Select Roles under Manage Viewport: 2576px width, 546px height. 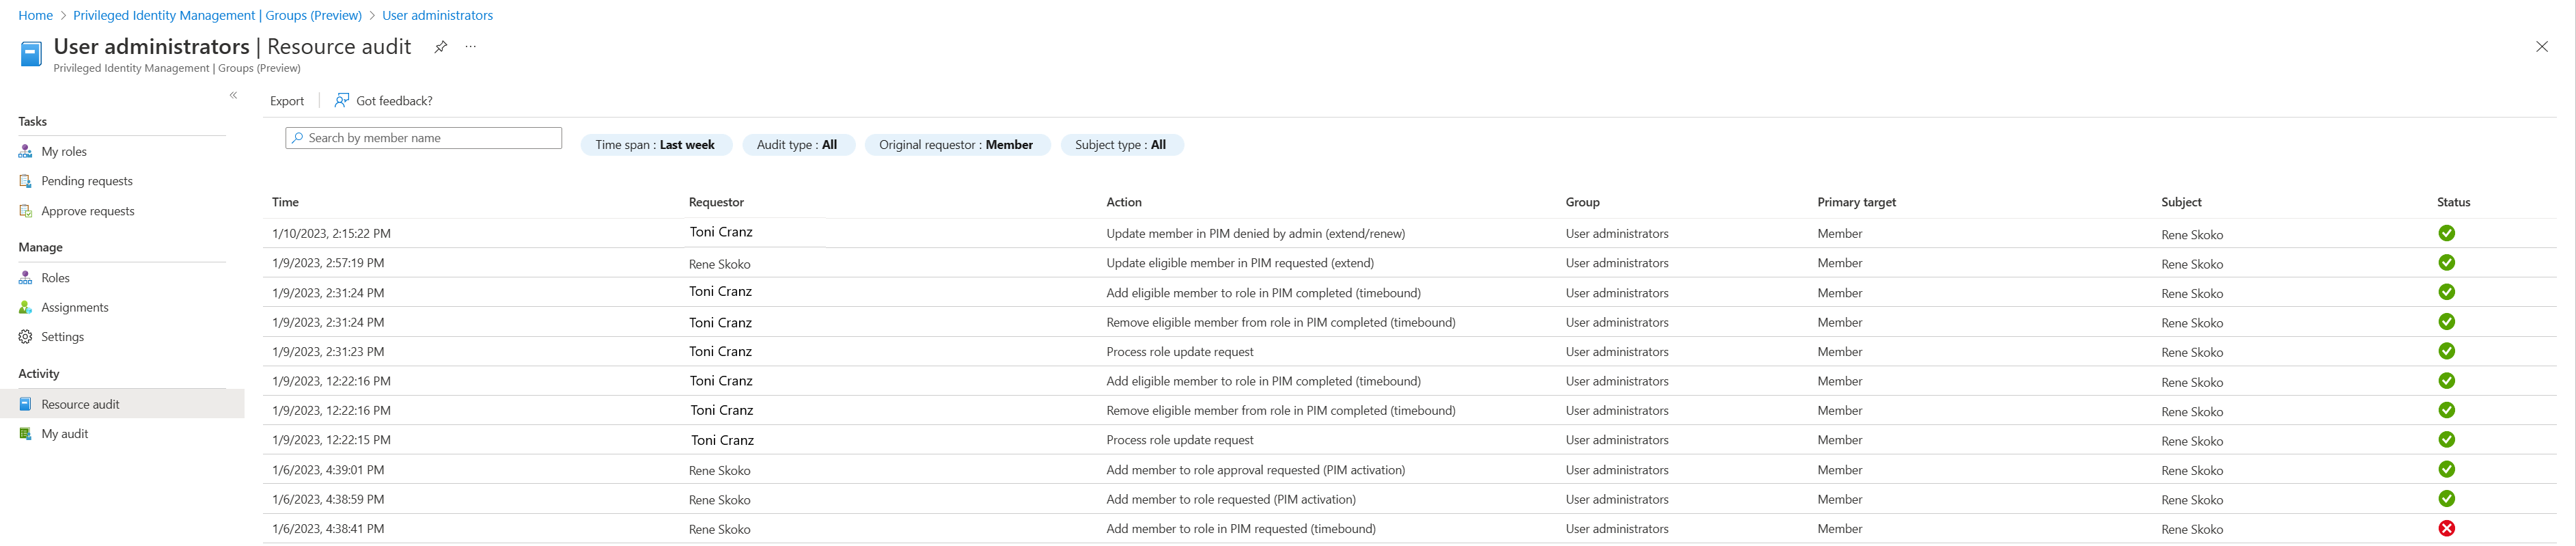[x=55, y=278]
